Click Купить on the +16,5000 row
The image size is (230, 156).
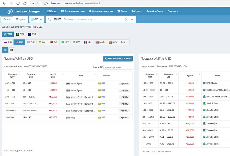tap(124, 111)
